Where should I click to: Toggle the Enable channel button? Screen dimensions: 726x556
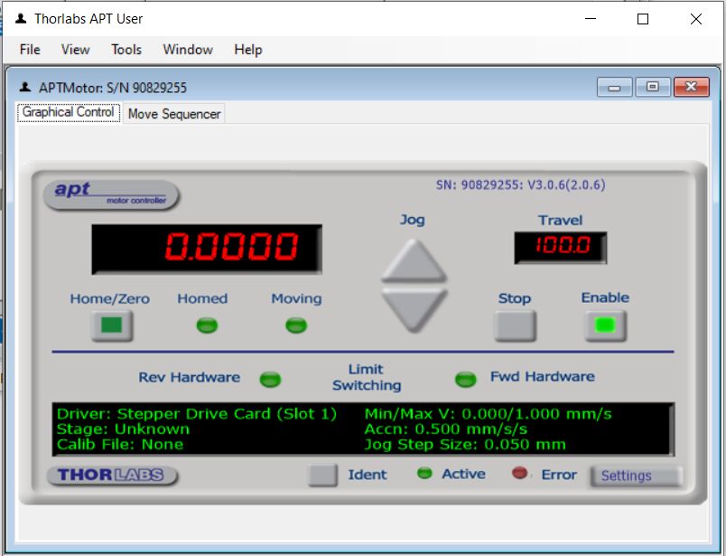click(x=605, y=325)
